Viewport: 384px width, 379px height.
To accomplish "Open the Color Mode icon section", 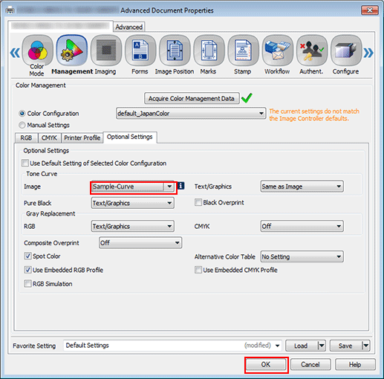I will (37, 51).
